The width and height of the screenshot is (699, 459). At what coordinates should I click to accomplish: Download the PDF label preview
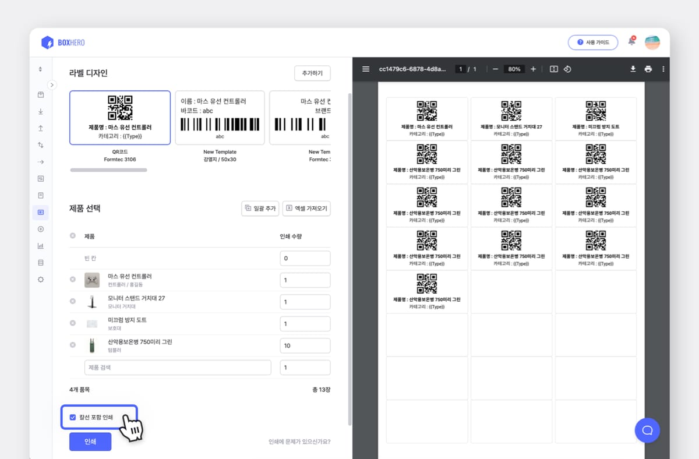click(x=633, y=69)
